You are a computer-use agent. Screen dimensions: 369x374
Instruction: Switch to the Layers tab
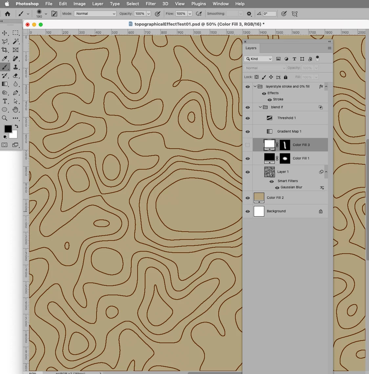pos(251,48)
